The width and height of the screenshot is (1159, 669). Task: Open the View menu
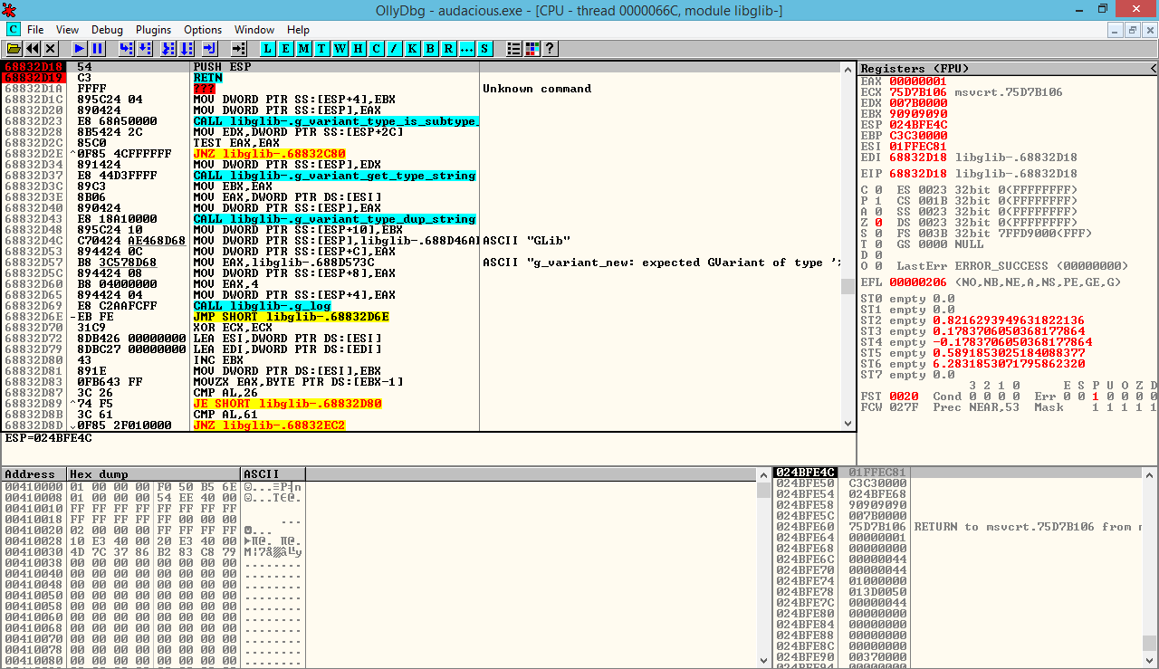pyautogui.click(x=67, y=30)
